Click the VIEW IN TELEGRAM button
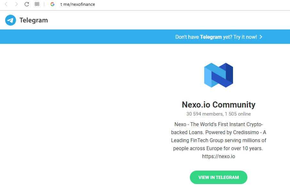This screenshot has width=290, height=194. (x=218, y=177)
